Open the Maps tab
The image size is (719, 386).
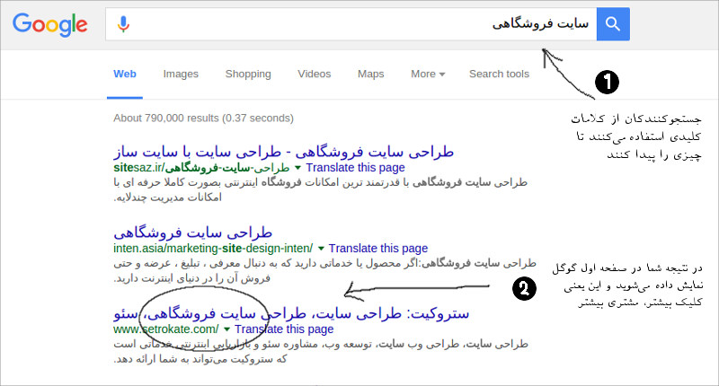[x=370, y=74]
